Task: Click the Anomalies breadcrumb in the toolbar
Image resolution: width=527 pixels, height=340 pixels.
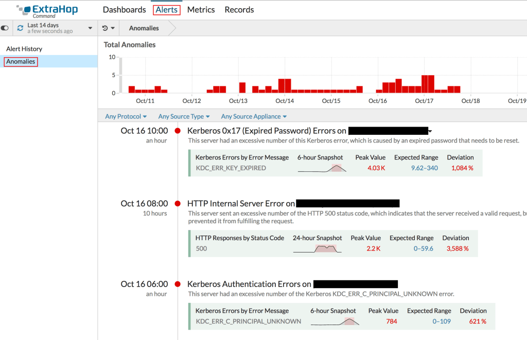Action: click(144, 28)
